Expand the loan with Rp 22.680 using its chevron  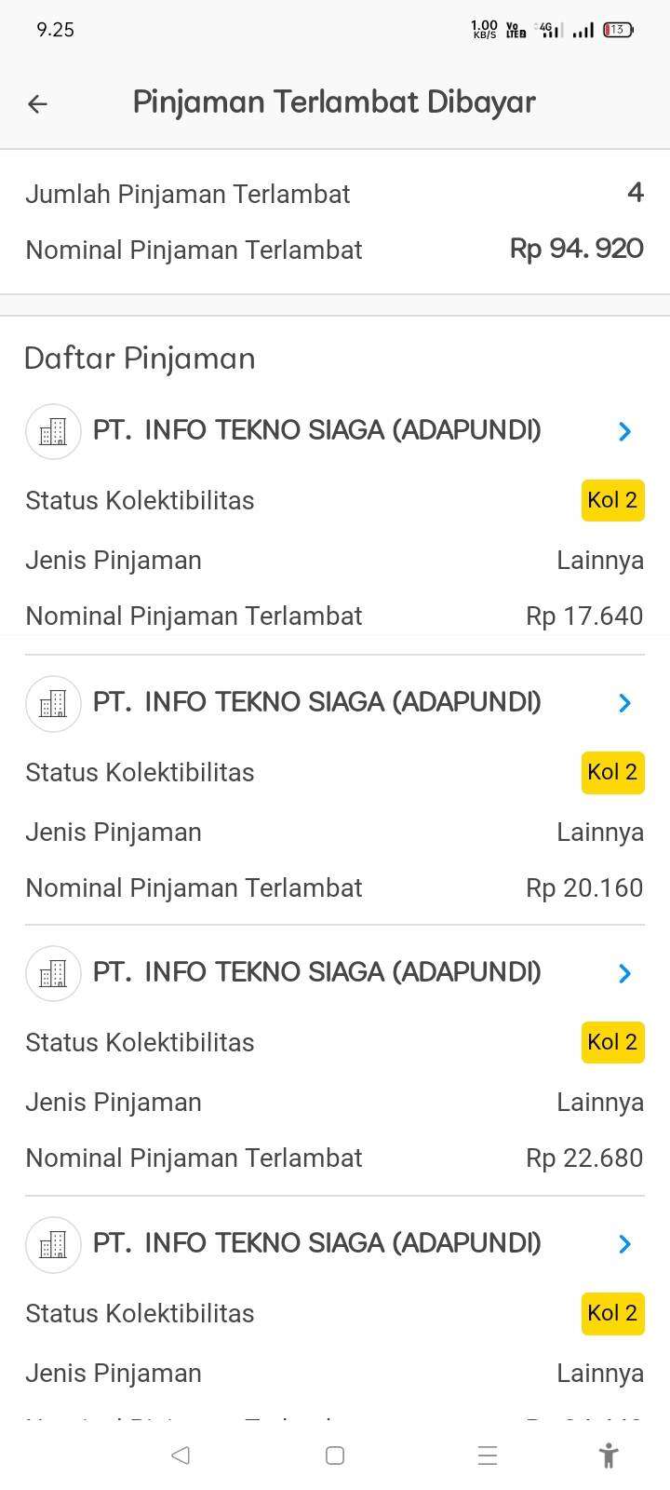pyautogui.click(x=624, y=973)
